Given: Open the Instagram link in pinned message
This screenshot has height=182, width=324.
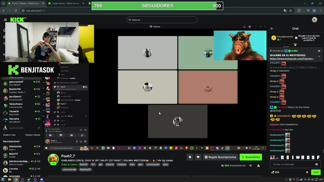Looking at the screenshot, I should [292, 59].
